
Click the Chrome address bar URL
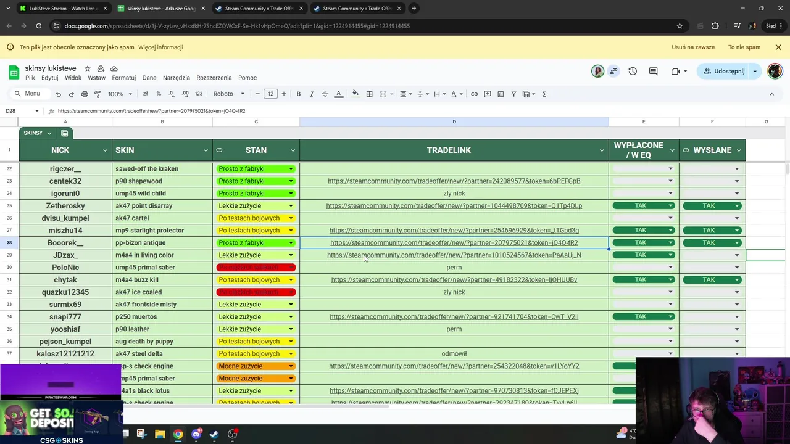tap(237, 26)
